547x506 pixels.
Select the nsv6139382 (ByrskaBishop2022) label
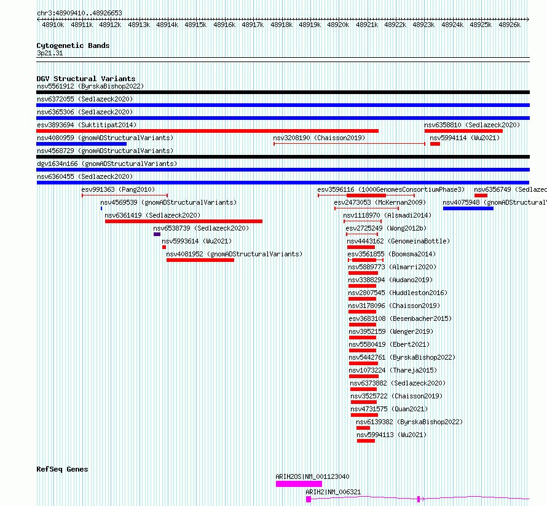coord(409,422)
